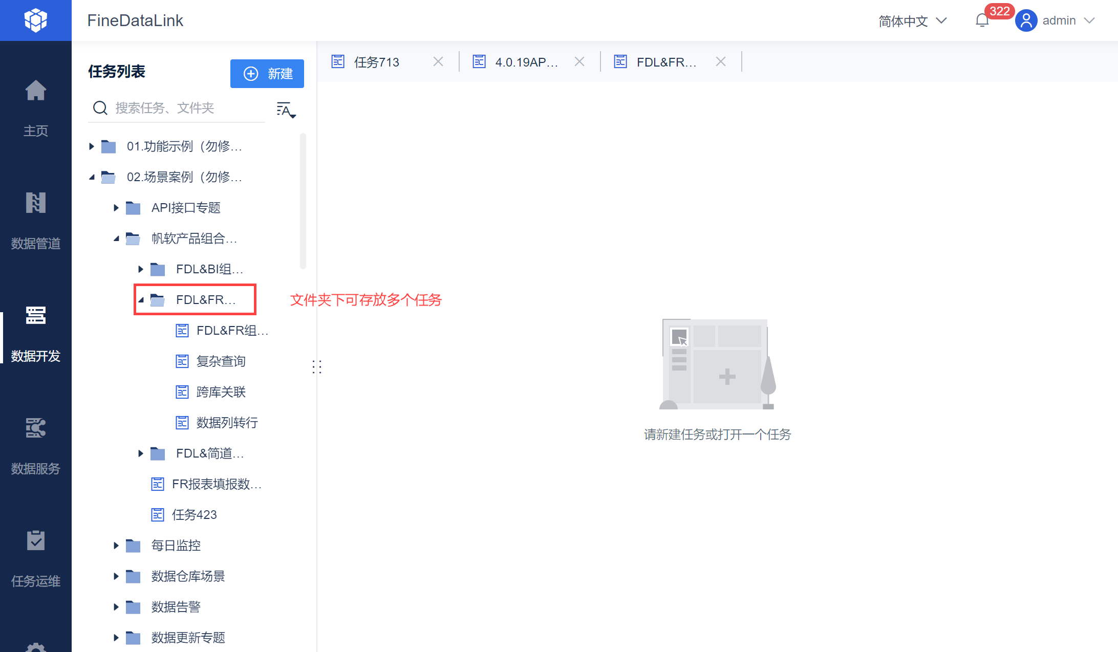Expand the 01.功能示例 folder

tap(92, 146)
